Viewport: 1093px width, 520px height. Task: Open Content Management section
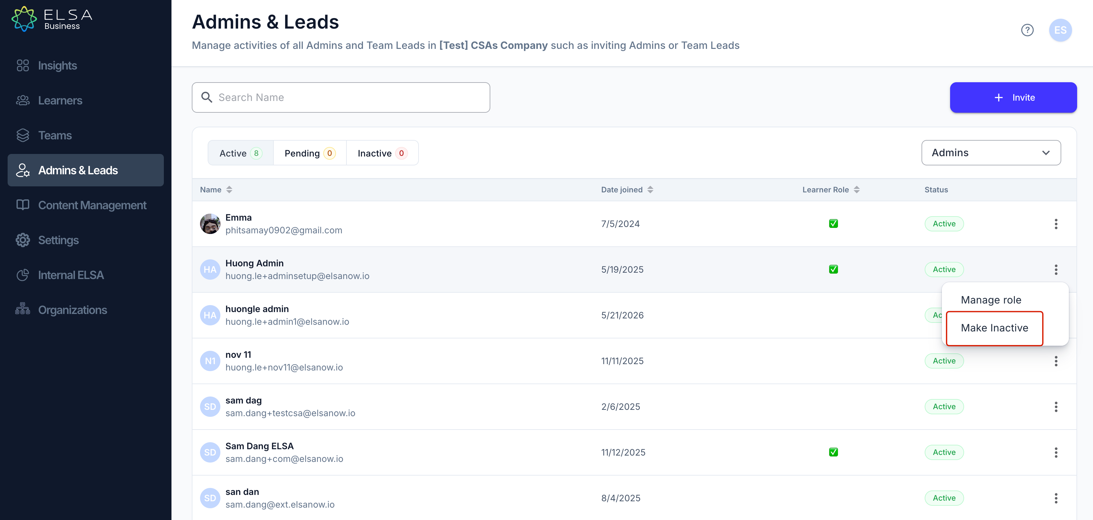pyautogui.click(x=85, y=205)
